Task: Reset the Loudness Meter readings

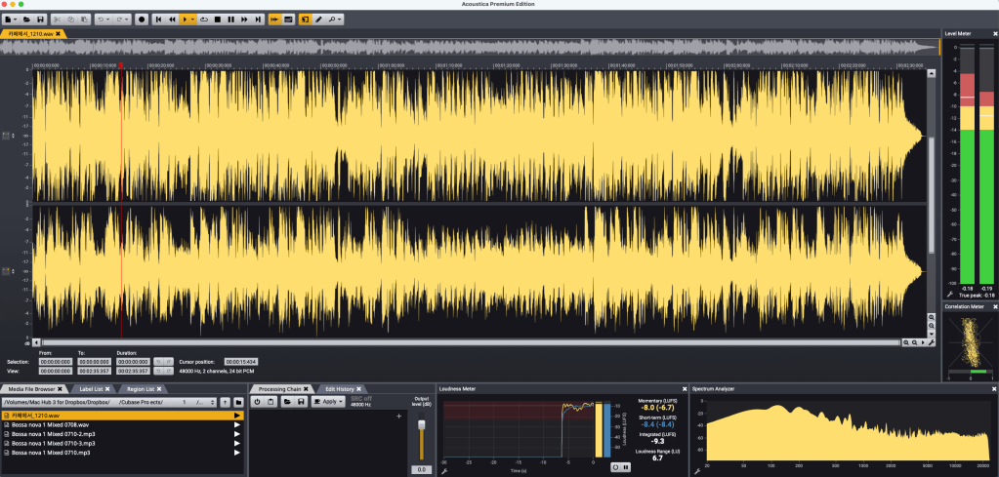Action: click(x=615, y=467)
